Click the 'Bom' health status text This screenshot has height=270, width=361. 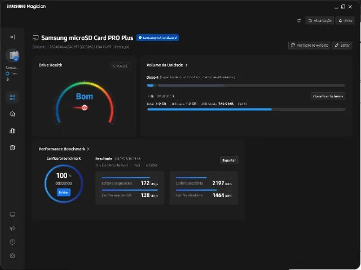point(85,96)
